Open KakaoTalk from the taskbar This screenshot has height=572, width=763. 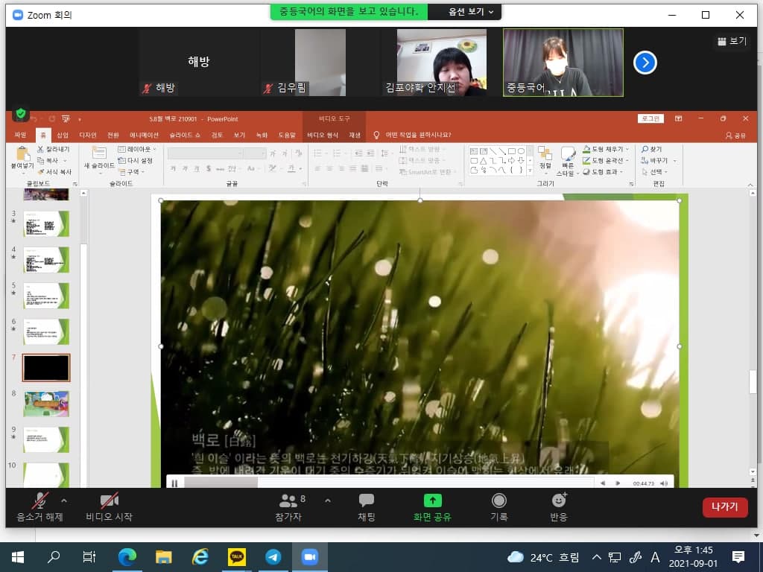click(x=237, y=557)
